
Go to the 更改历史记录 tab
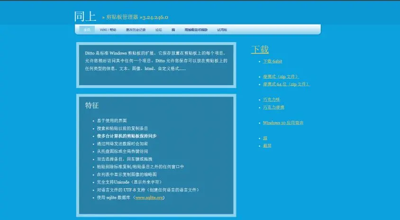point(136,30)
